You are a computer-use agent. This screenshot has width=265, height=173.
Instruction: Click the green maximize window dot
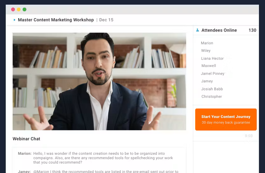pos(24,9)
